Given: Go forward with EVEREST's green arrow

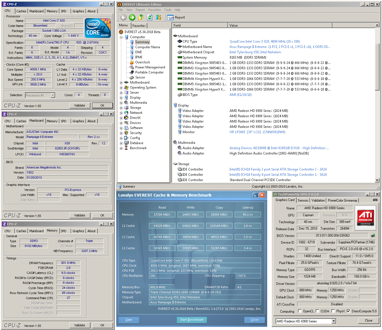Looking at the screenshot, I should click(x=132, y=17).
